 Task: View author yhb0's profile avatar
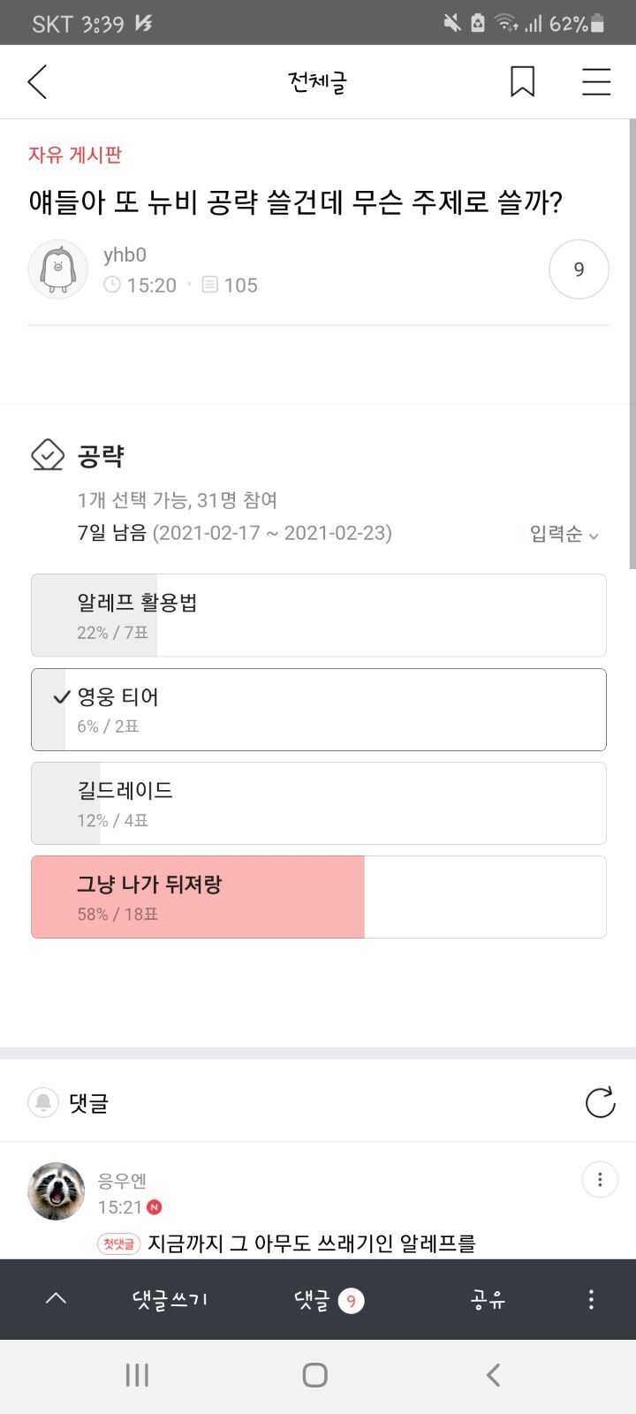coord(58,270)
